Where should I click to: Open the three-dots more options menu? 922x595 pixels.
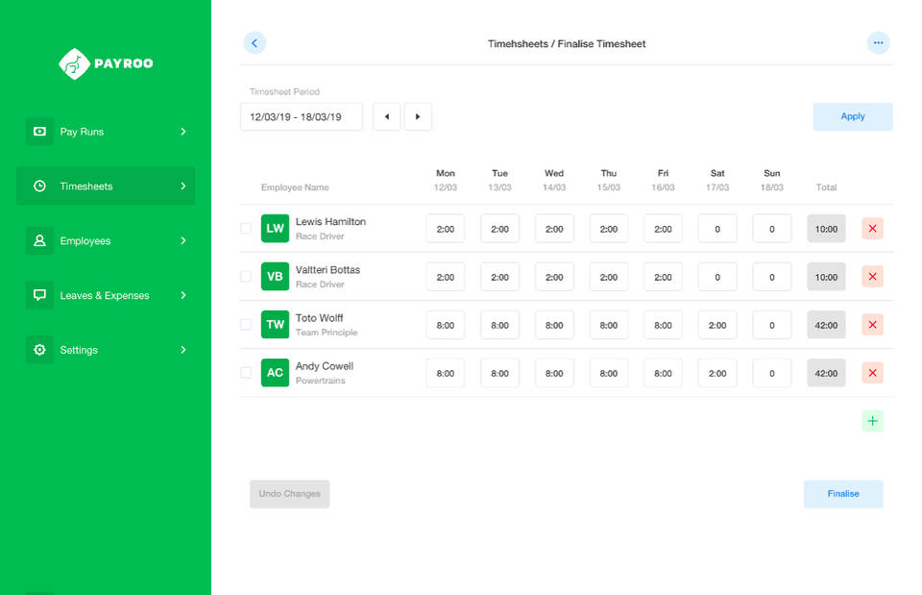click(x=878, y=43)
